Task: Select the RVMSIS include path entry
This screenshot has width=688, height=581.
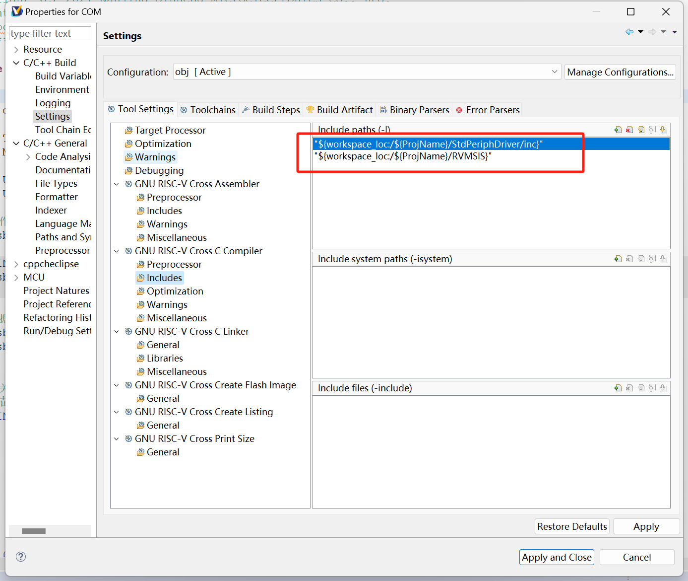Action: click(491, 156)
